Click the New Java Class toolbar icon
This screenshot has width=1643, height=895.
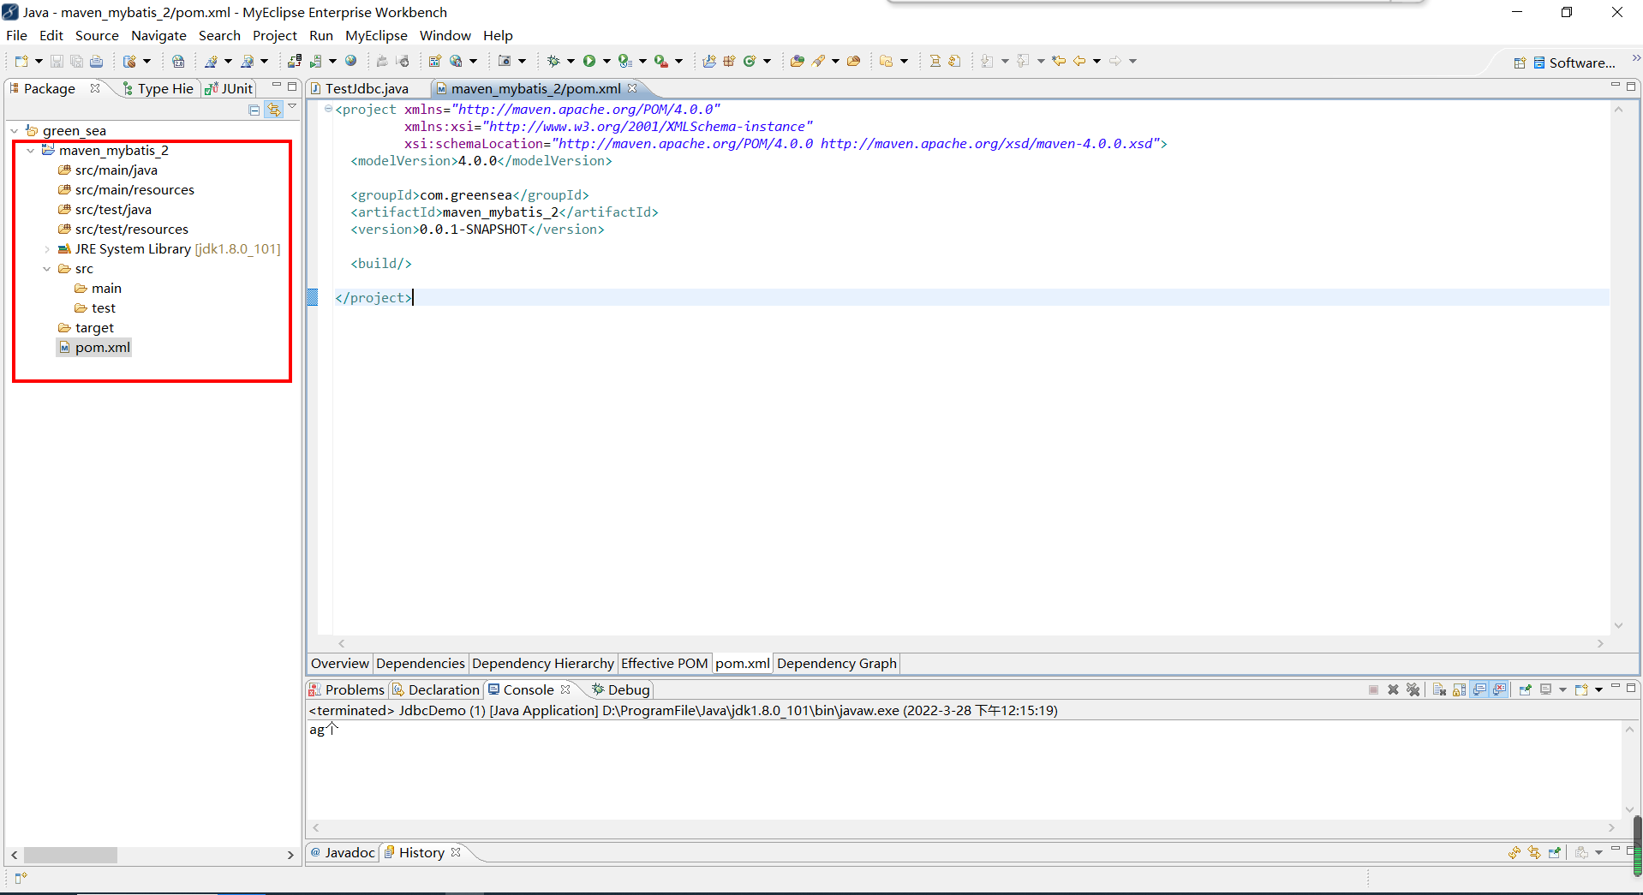click(x=750, y=61)
